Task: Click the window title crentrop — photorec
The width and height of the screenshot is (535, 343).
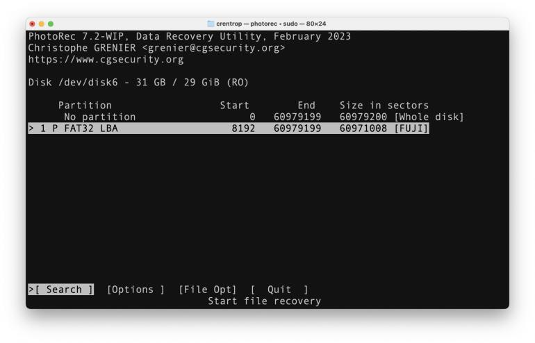Action: click(271, 24)
